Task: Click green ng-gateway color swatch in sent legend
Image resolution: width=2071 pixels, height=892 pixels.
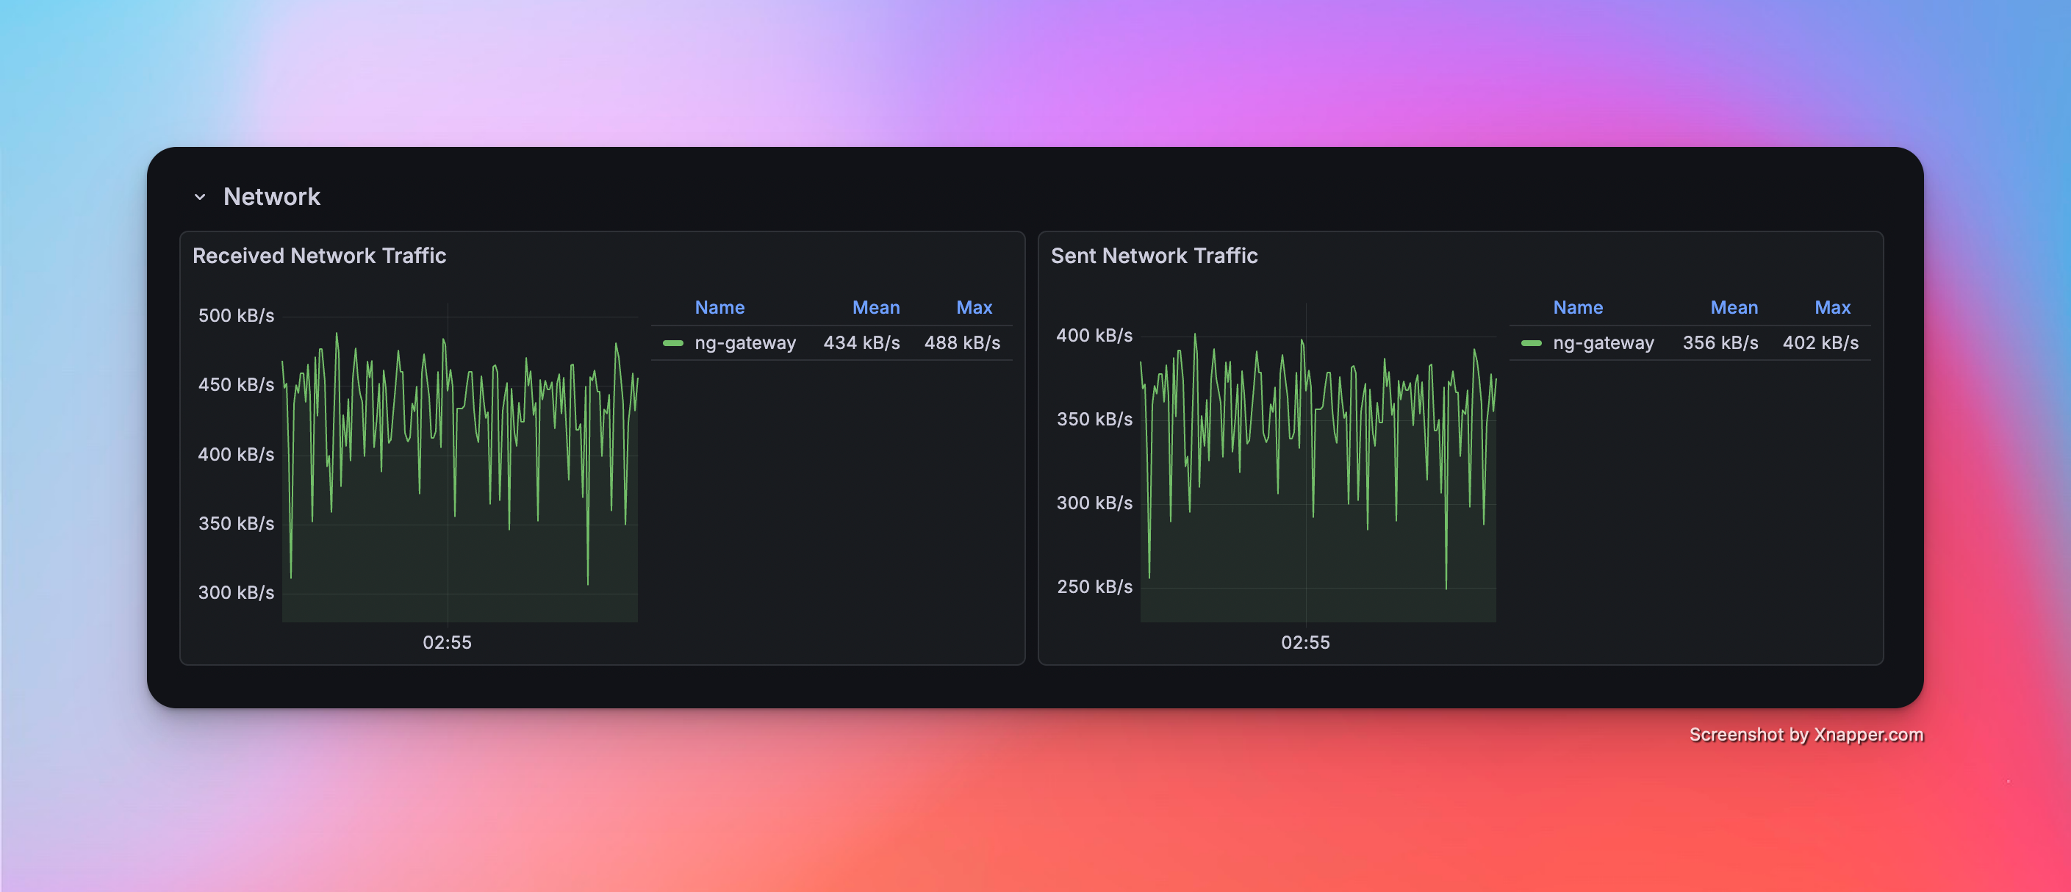Action: (x=1531, y=343)
